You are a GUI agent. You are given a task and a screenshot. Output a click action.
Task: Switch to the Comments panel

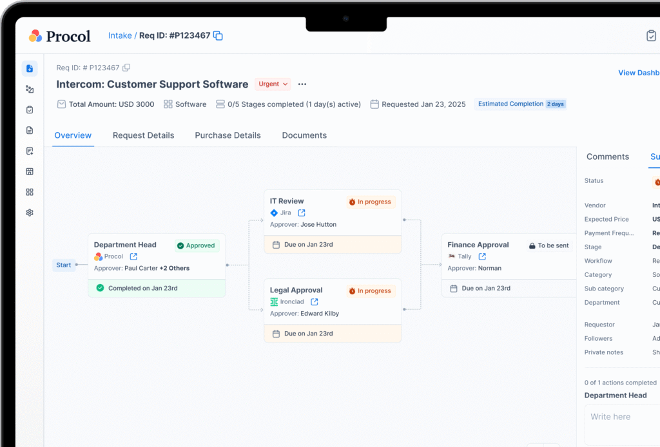tap(607, 157)
